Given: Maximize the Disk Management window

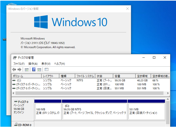Looking at the screenshot, I should pyautogui.click(x=154, y=58).
